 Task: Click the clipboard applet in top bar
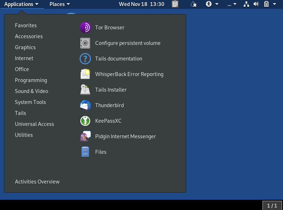(175, 4)
